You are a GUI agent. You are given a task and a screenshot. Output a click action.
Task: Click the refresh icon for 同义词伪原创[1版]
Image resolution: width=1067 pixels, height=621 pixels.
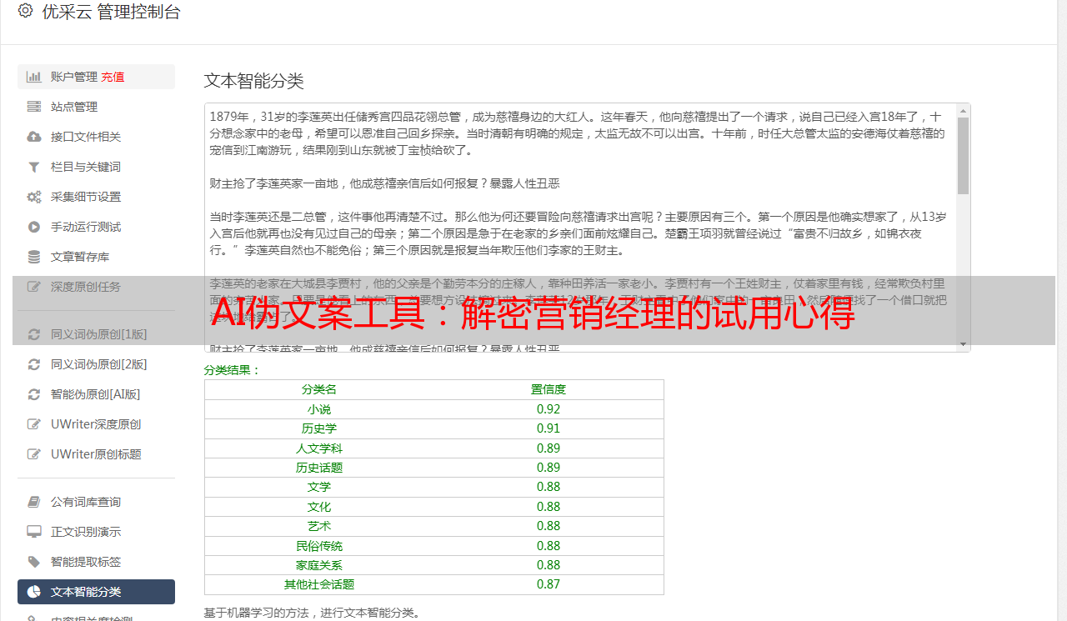click(x=34, y=334)
